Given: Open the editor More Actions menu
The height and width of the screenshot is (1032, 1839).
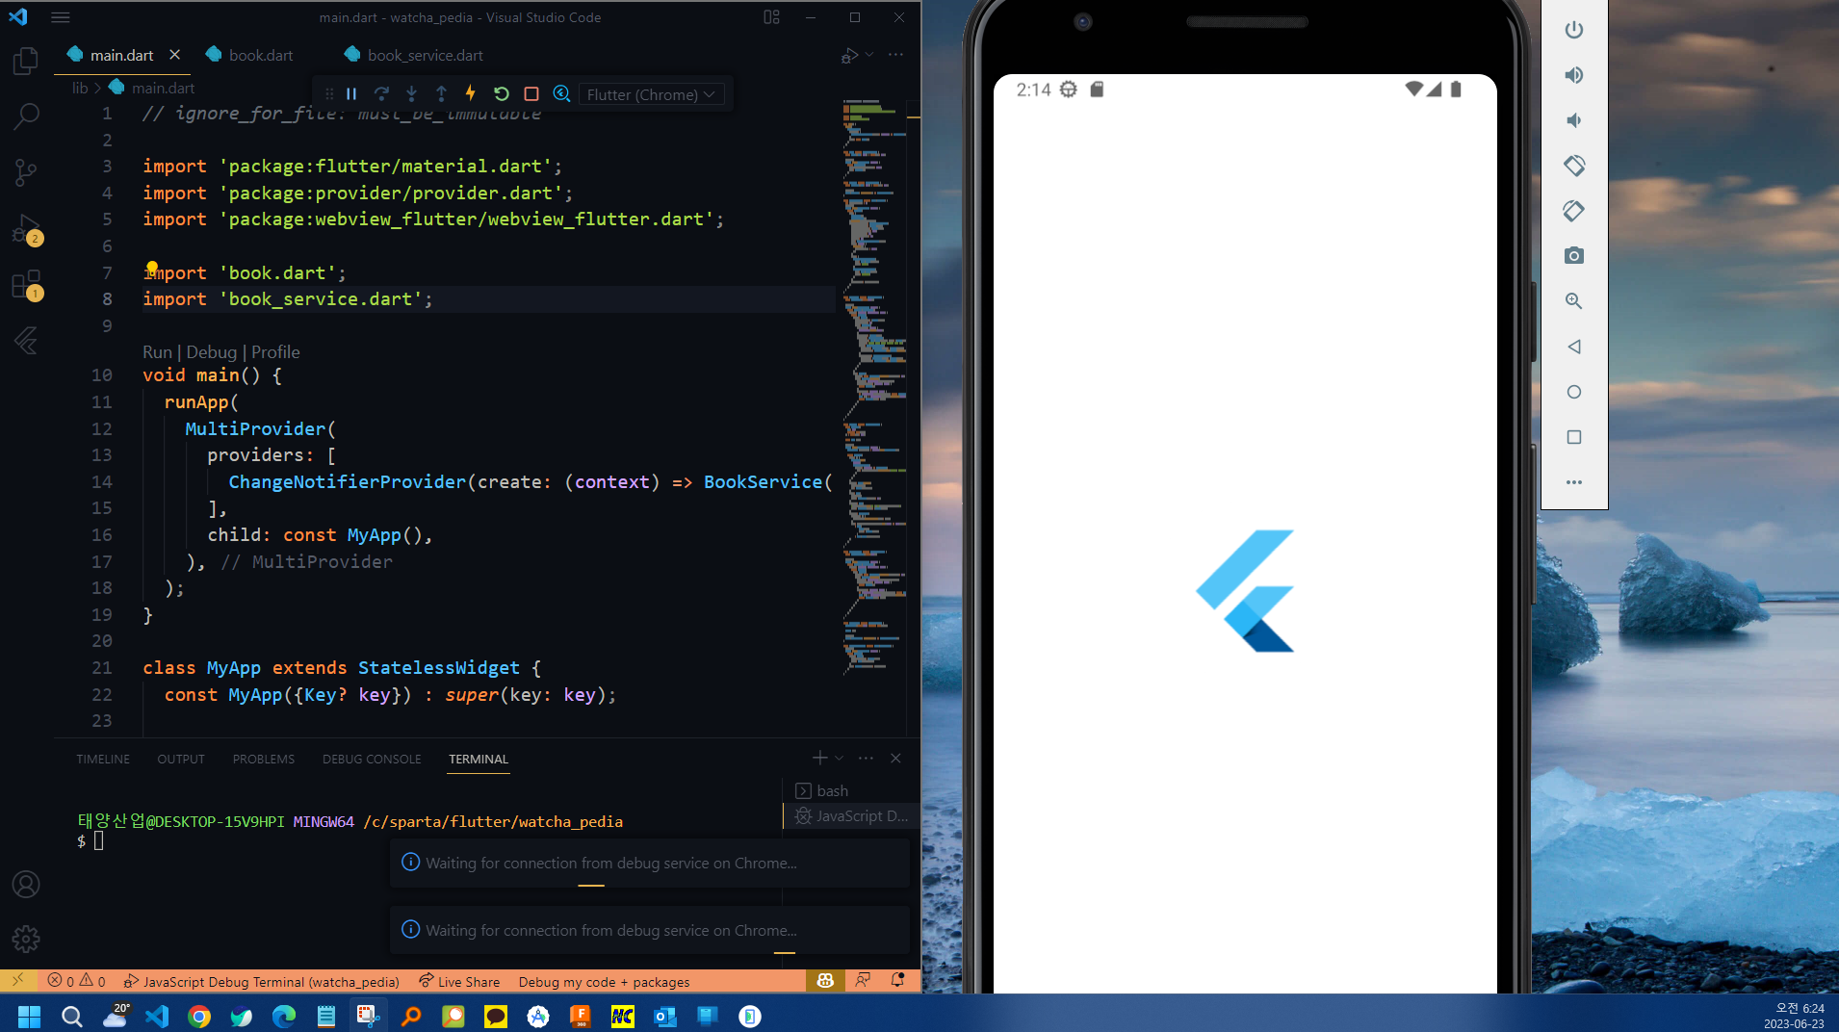Looking at the screenshot, I should [x=895, y=55].
